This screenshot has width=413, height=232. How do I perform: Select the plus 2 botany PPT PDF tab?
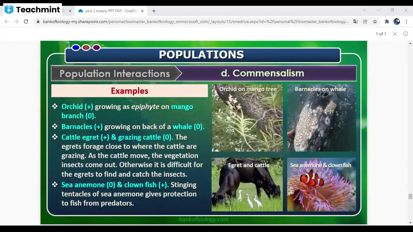pyautogui.click(x=111, y=11)
